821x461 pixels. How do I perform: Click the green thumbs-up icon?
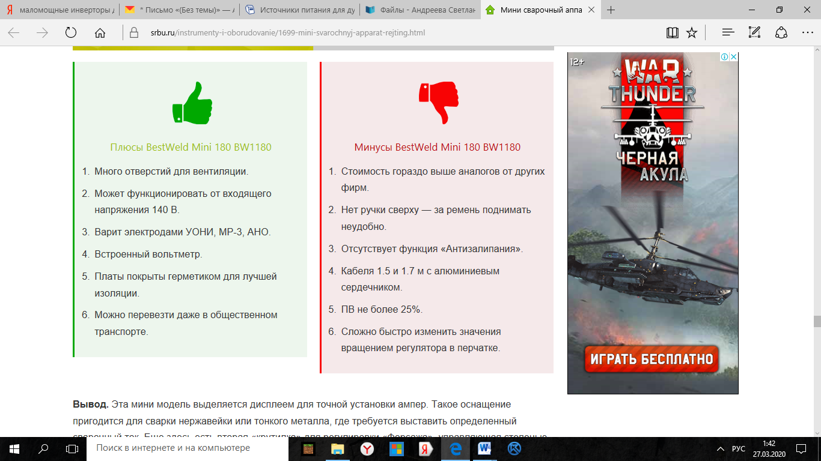[192, 104]
